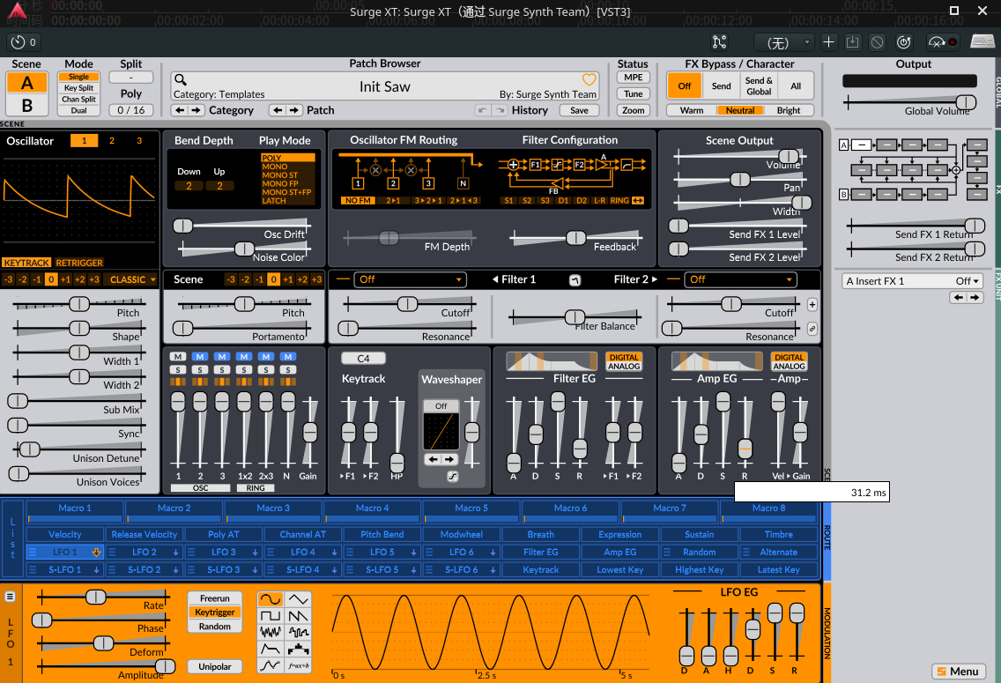
Task: Open Filter 1 type dropdown showing Off
Action: point(410,279)
